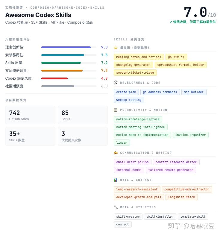The height and width of the screenshot is (235, 220).
Task: Select the webapp-testing tag
Action: point(129,100)
